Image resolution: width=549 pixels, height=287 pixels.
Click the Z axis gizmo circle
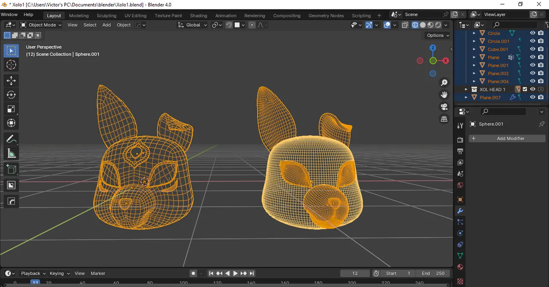click(x=433, y=48)
